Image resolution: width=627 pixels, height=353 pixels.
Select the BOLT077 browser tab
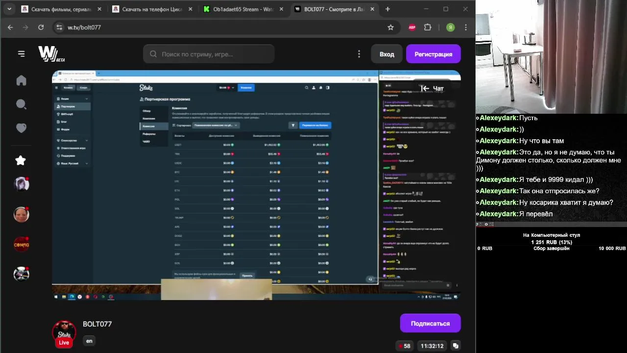click(x=334, y=9)
